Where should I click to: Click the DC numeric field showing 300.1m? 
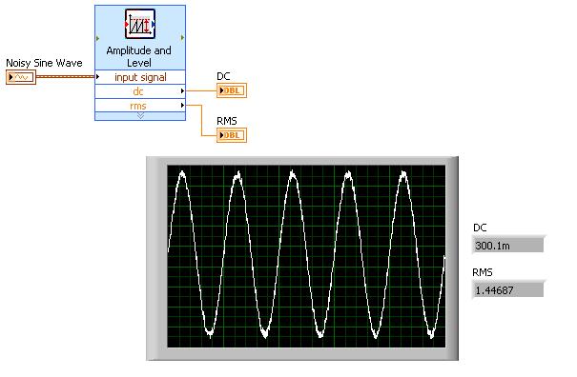[x=507, y=246]
